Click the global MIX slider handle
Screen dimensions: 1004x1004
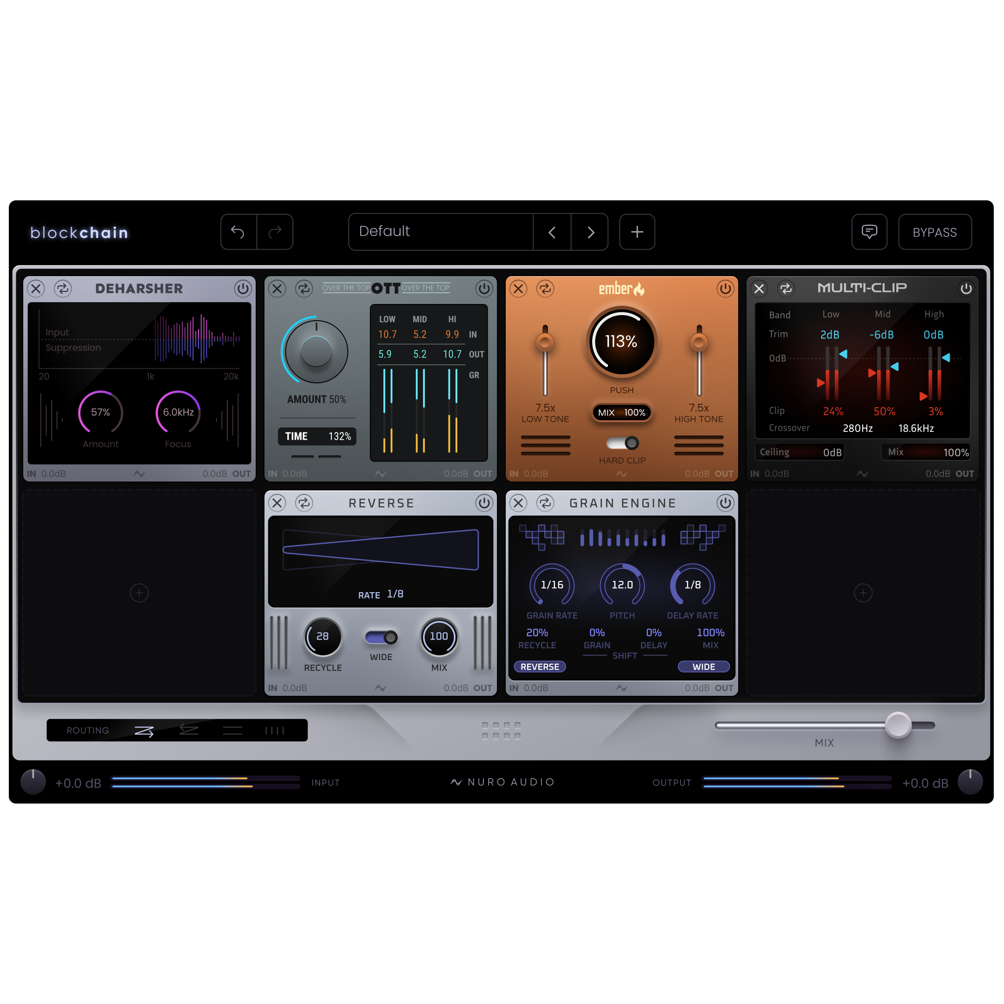(x=898, y=726)
